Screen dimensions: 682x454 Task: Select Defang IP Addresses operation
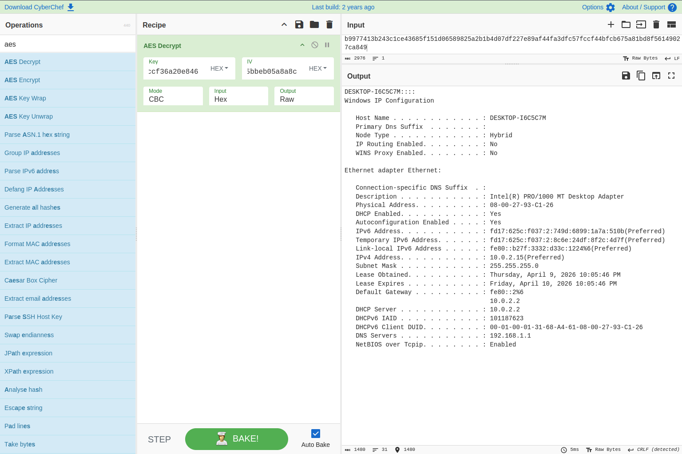tap(67, 189)
